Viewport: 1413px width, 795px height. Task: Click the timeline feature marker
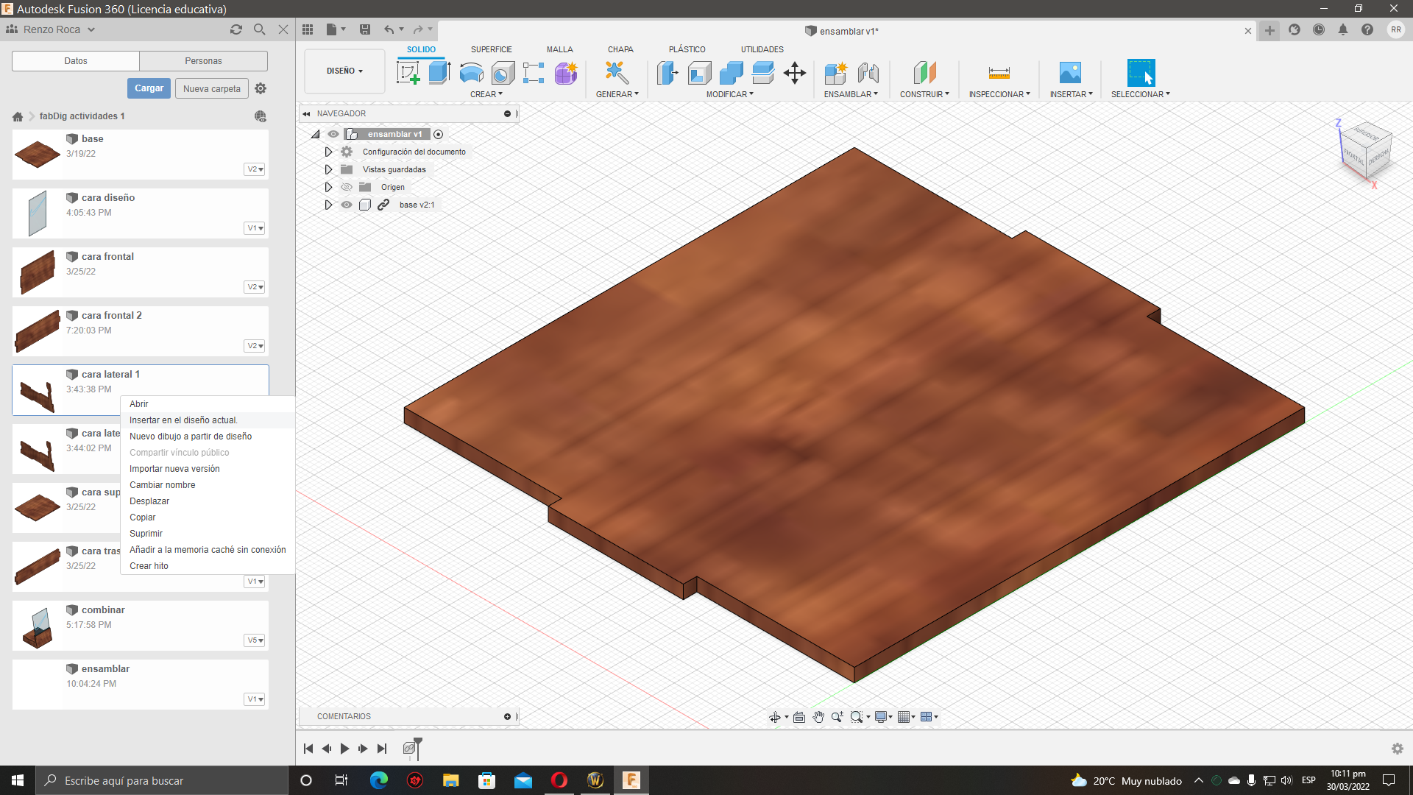click(x=411, y=749)
